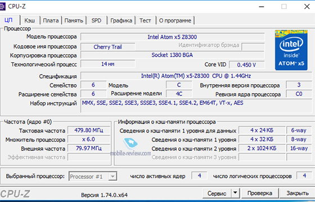Open the Тест tab
Viewport: 315px width, 202px height.
click(145, 20)
